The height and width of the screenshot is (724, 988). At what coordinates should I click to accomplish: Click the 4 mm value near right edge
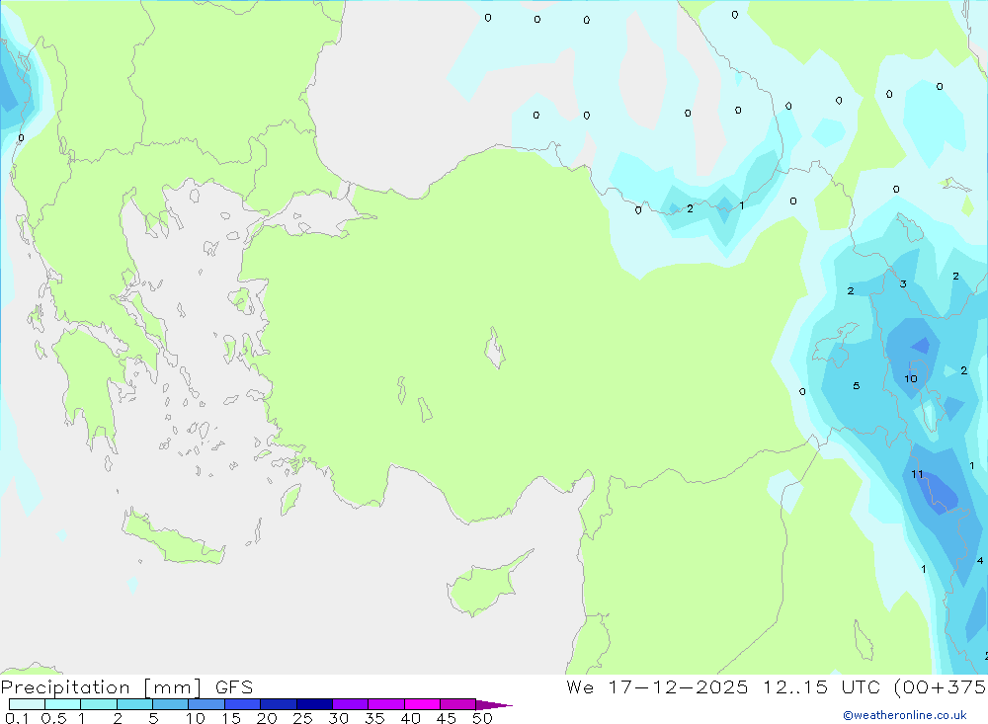pyautogui.click(x=979, y=561)
